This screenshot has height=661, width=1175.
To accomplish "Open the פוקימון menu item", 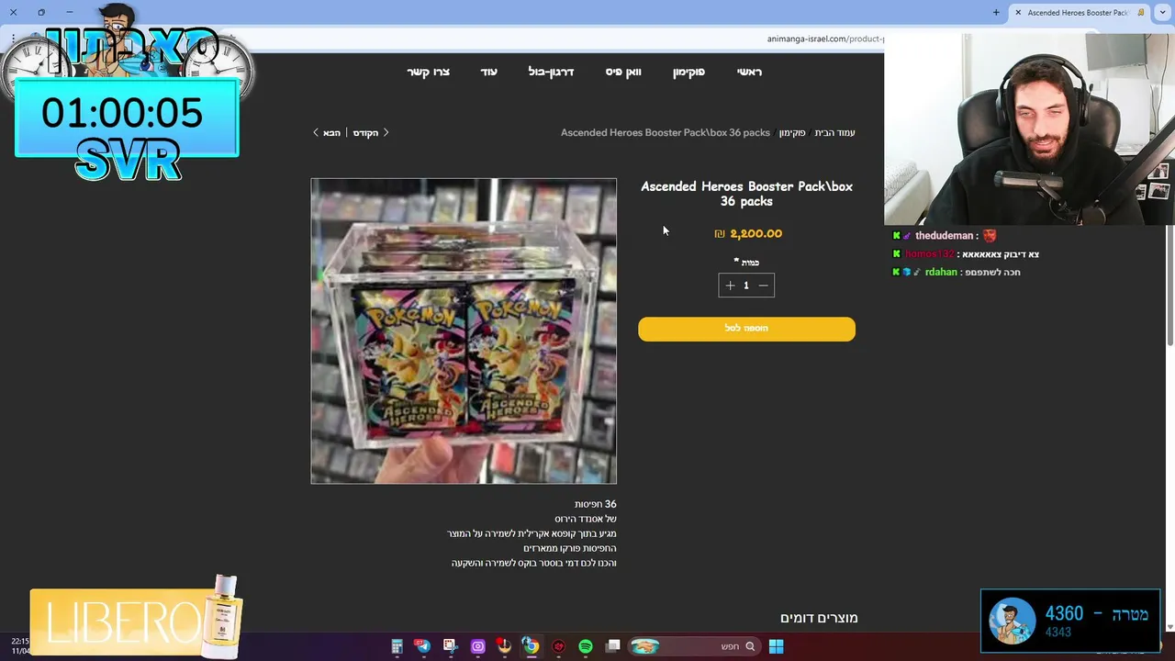I will point(688,72).
